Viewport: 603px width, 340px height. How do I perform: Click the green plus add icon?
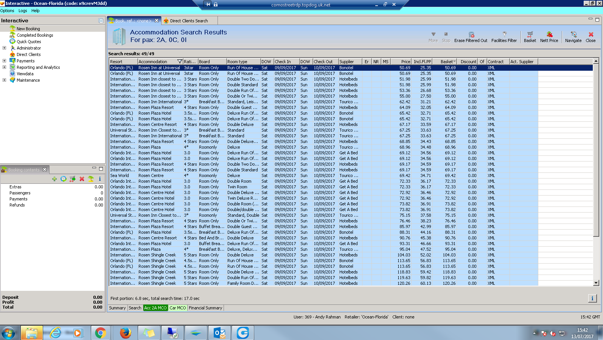54,179
